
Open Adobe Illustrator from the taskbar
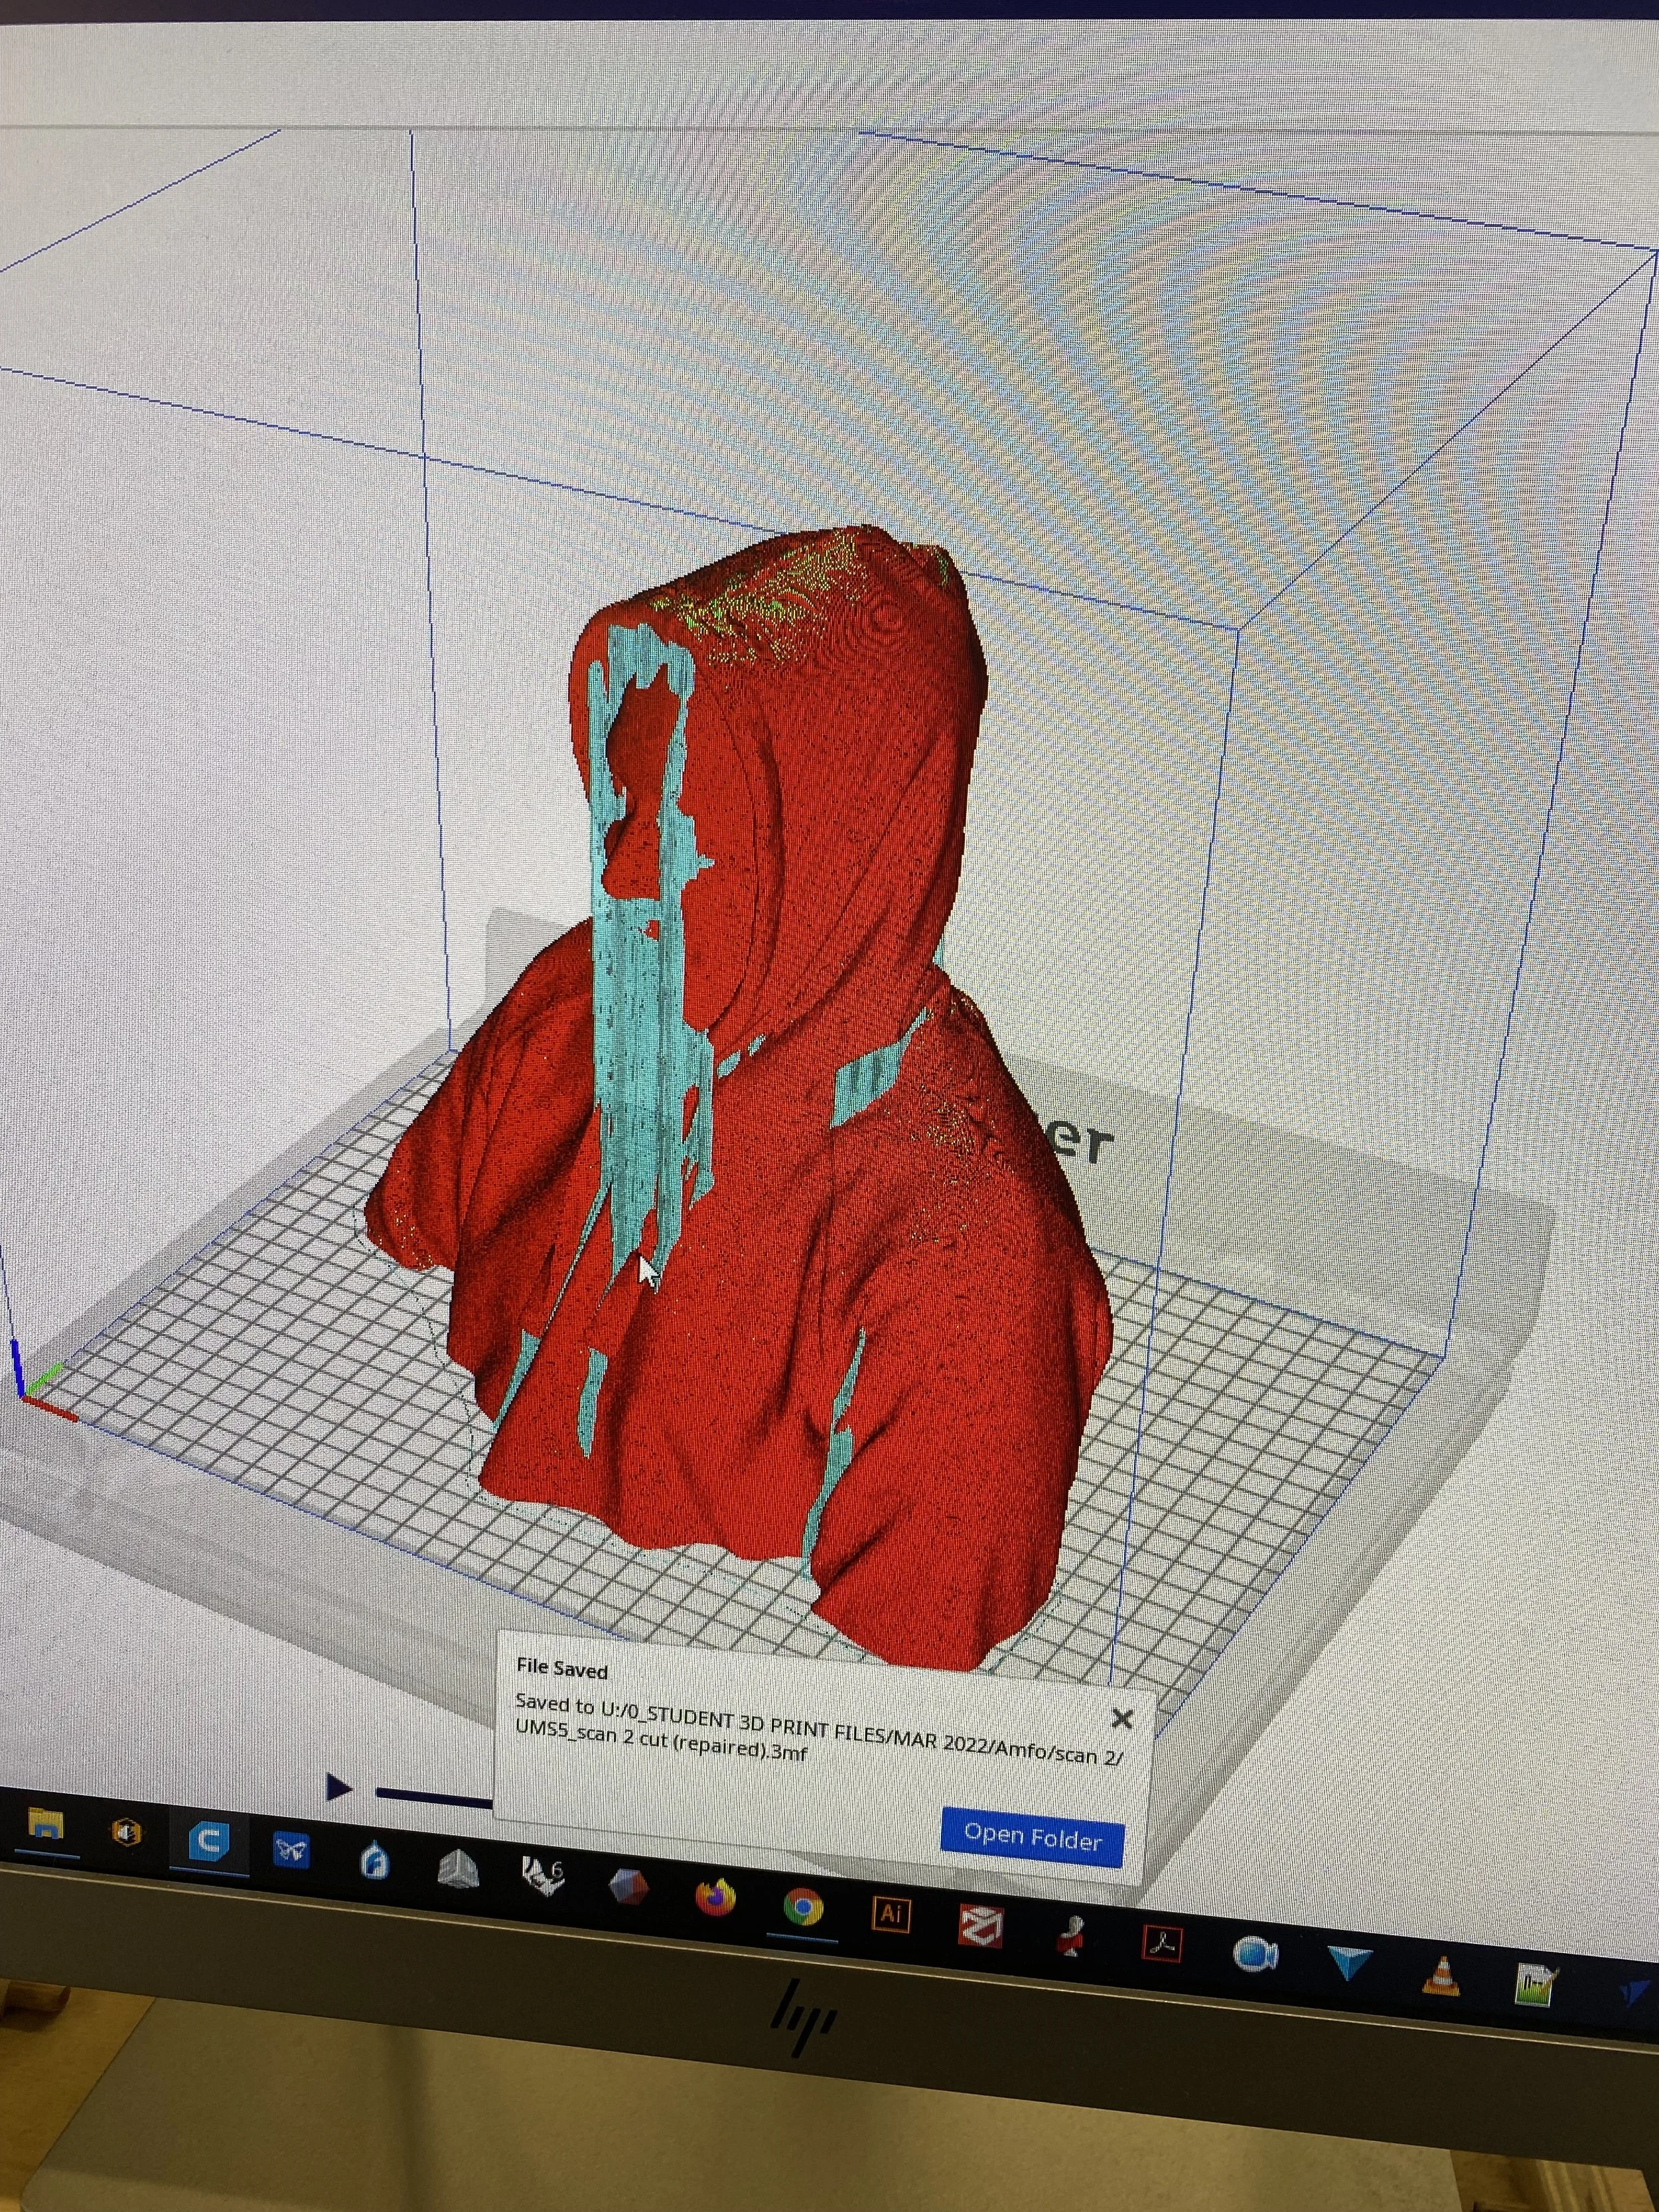point(890,1914)
